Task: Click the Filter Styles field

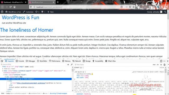Action: 113,65
